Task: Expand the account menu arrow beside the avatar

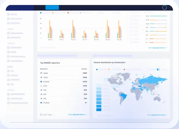Action: [x=170, y=8]
